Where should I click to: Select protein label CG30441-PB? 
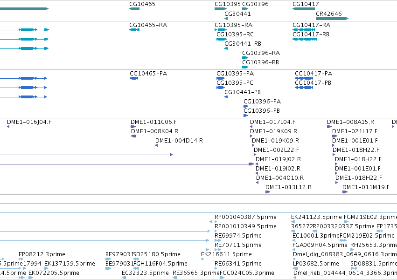tap(243, 92)
